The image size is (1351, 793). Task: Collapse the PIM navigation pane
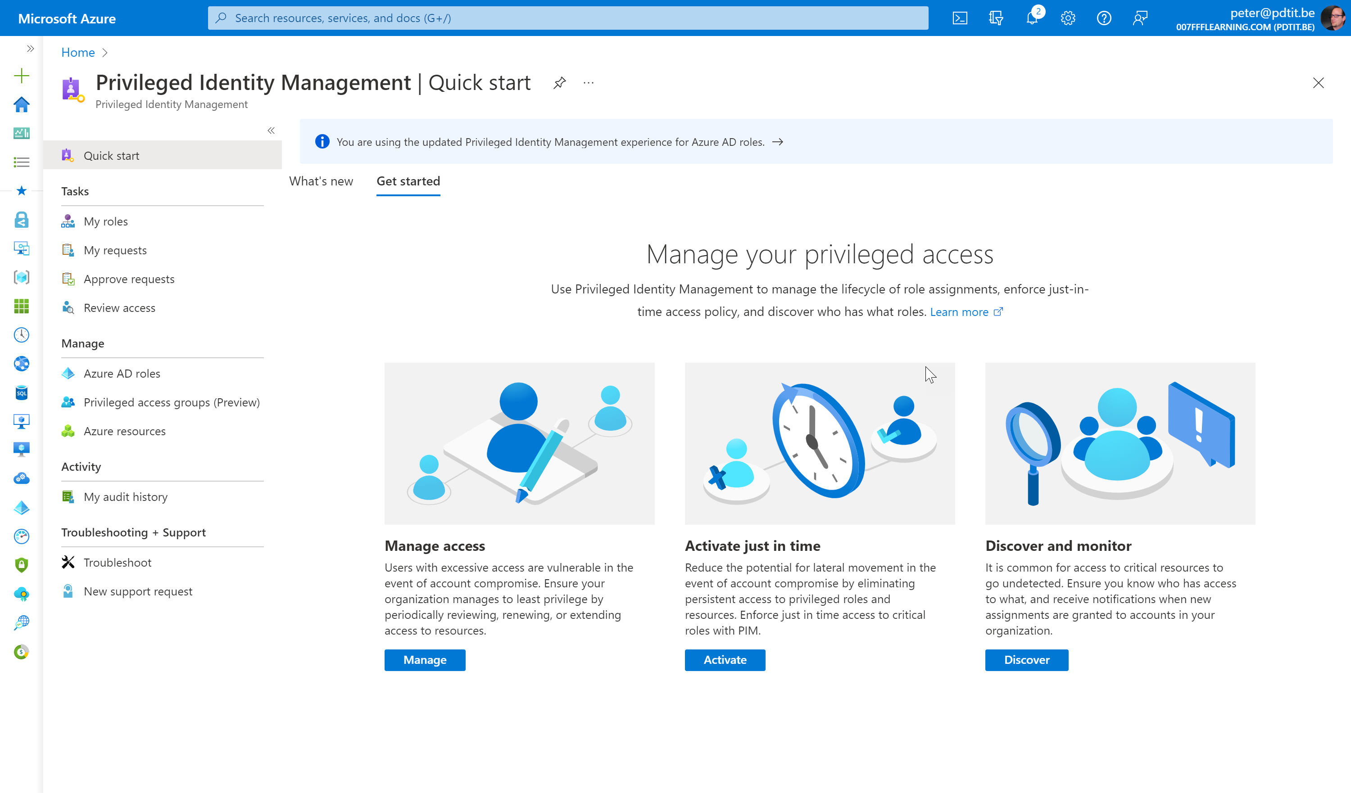pyautogui.click(x=271, y=131)
